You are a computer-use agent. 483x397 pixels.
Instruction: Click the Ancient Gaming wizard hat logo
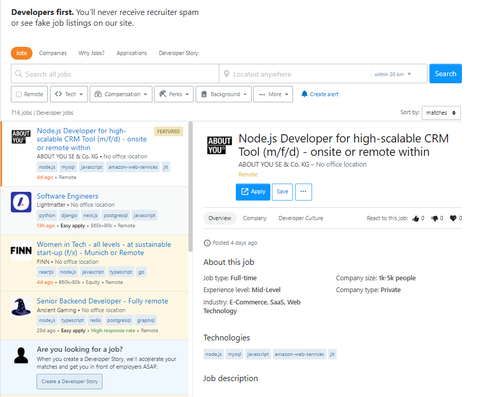click(x=21, y=307)
